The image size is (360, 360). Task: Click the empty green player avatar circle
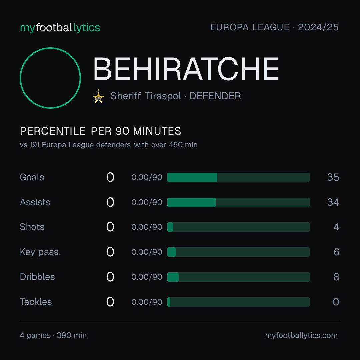click(x=50, y=78)
